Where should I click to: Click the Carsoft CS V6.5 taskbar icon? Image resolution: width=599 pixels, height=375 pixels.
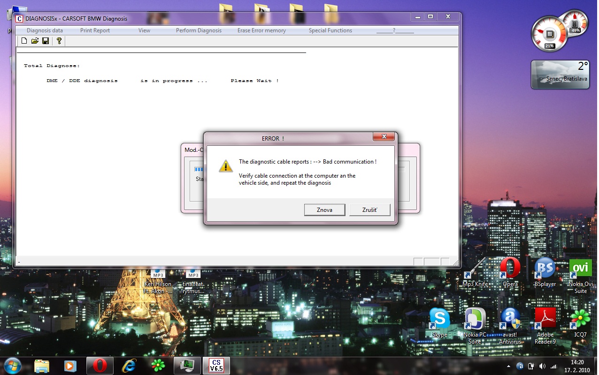point(216,366)
